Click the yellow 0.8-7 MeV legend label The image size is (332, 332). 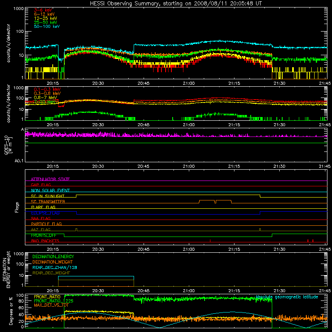coord(45,98)
